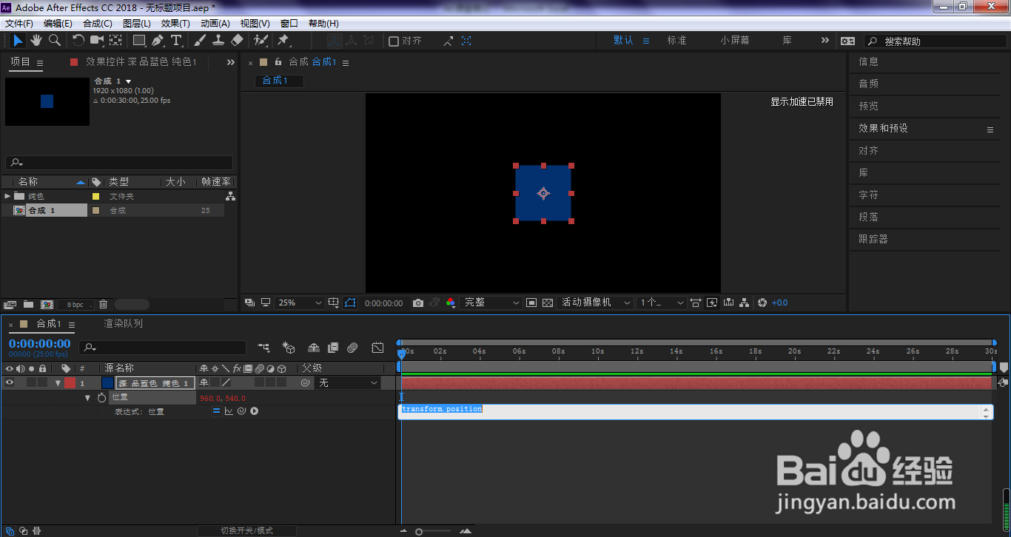Toggle the Draft 3D icon in timeline
Screen dimensions: 1011x537
[289, 347]
